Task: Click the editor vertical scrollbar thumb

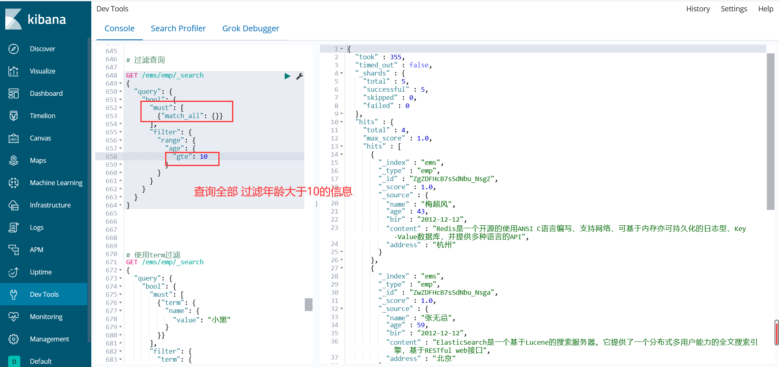Action: coord(309,304)
